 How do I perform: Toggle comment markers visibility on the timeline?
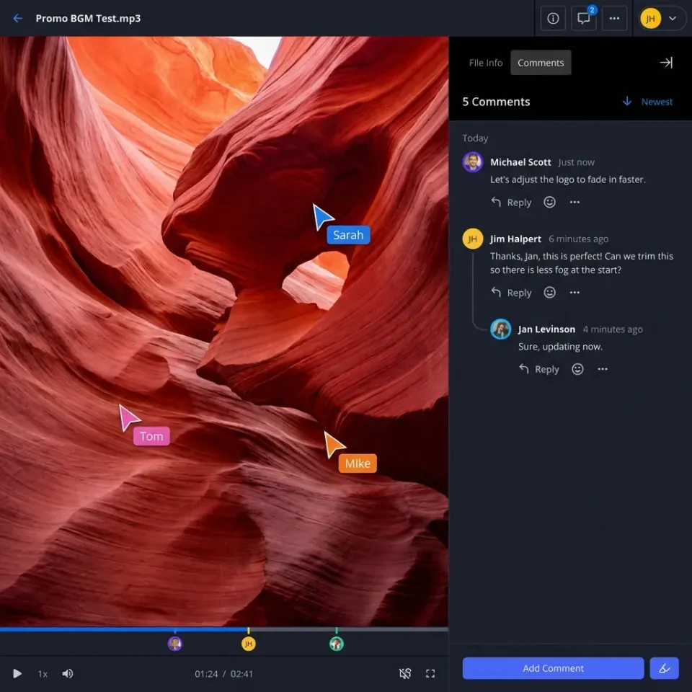405,674
